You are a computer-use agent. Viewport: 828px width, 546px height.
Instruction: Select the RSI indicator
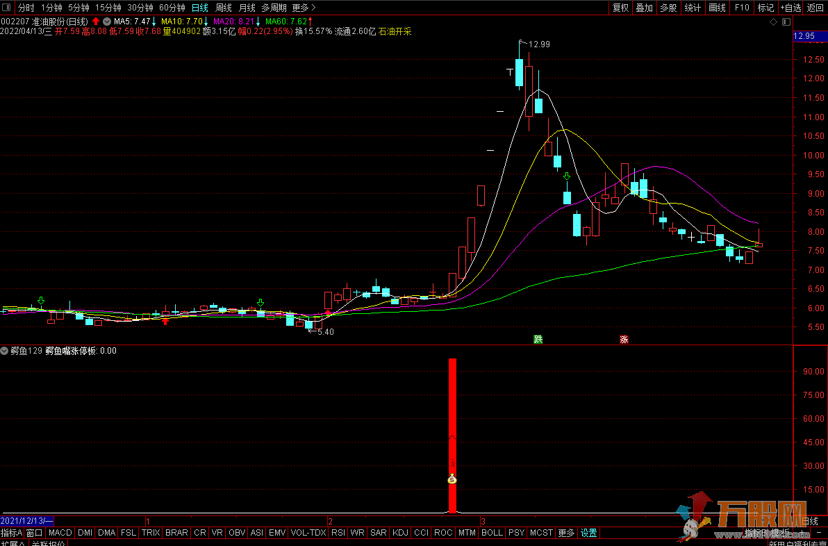[x=338, y=533]
